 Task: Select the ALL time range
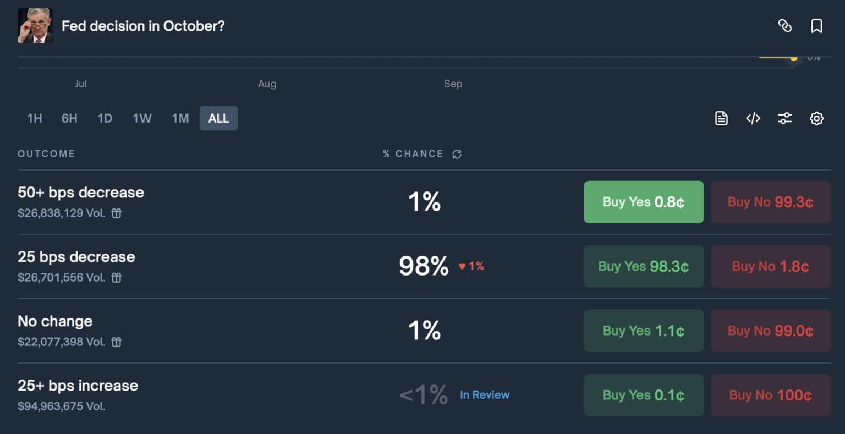(218, 118)
